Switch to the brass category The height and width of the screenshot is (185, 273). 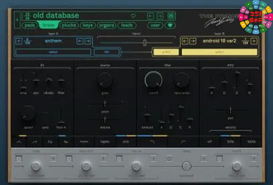(x=48, y=25)
